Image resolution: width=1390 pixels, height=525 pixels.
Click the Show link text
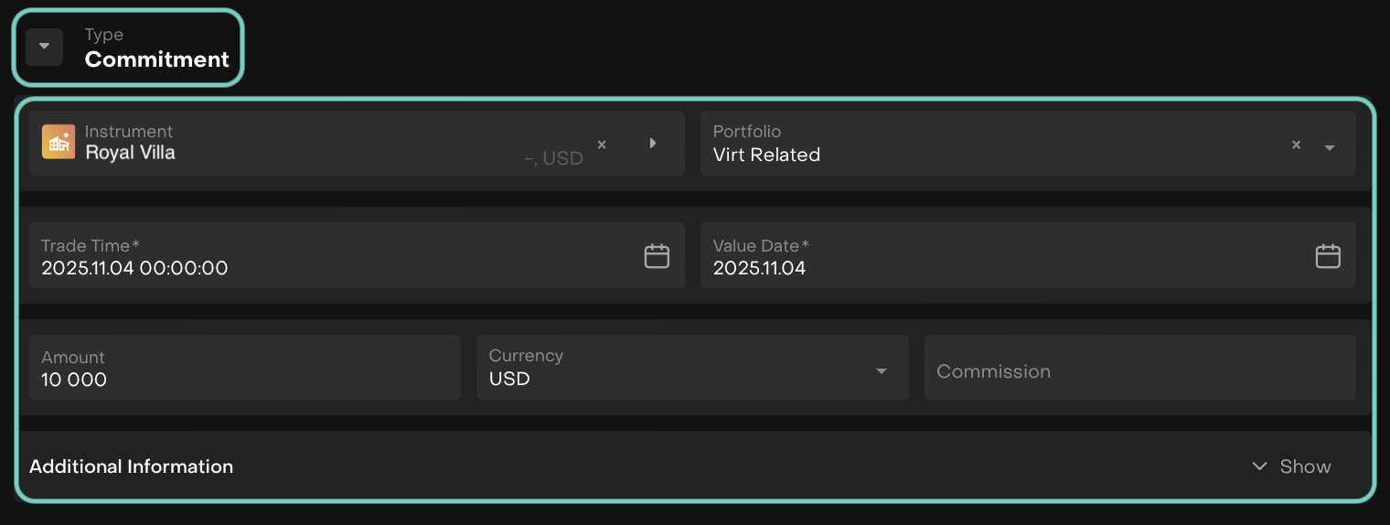(1305, 466)
